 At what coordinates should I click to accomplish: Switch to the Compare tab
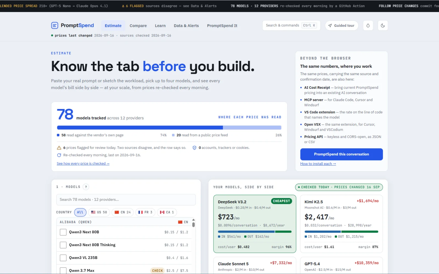point(138,25)
